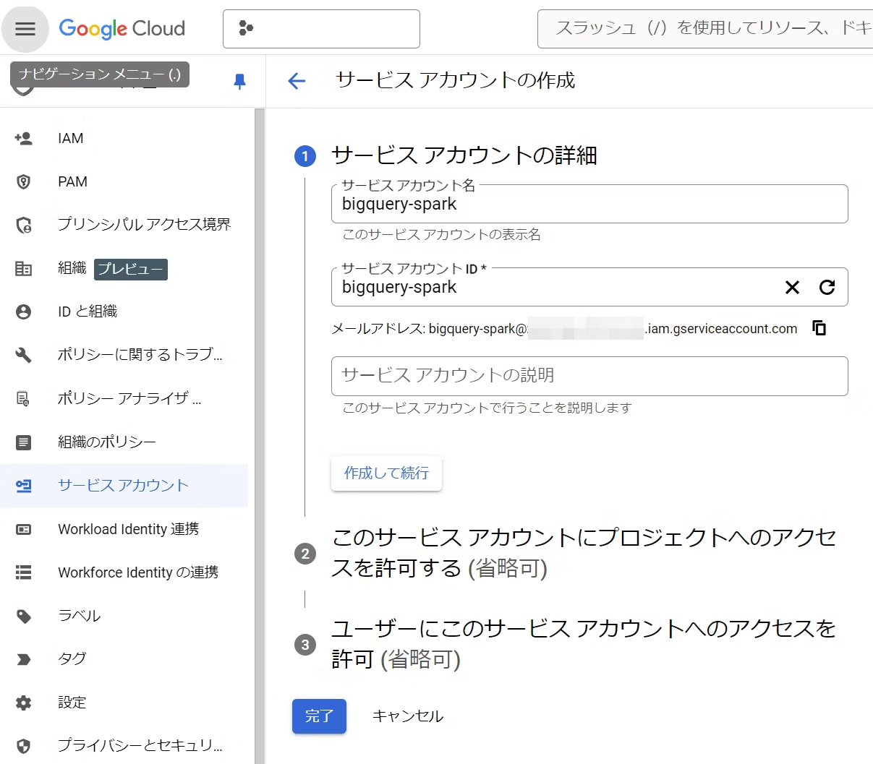The height and width of the screenshot is (764, 873).
Task: Click the 組織のポリシー document icon
Action: click(x=24, y=442)
